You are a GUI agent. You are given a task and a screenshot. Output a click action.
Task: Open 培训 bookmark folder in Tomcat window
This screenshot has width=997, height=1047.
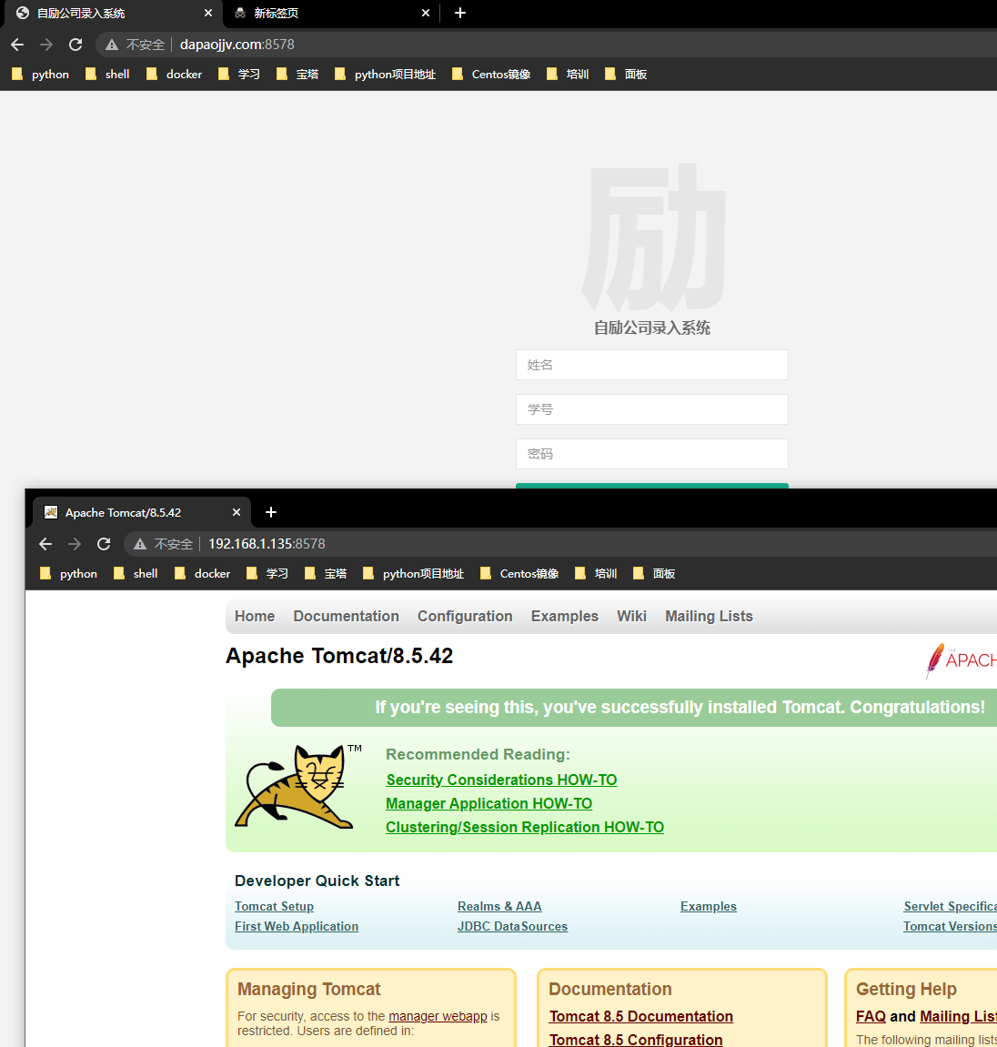click(596, 574)
